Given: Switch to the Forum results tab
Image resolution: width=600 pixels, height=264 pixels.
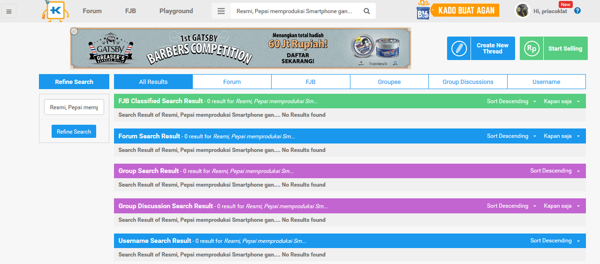Looking at the screenshot, I should (232, 82).
